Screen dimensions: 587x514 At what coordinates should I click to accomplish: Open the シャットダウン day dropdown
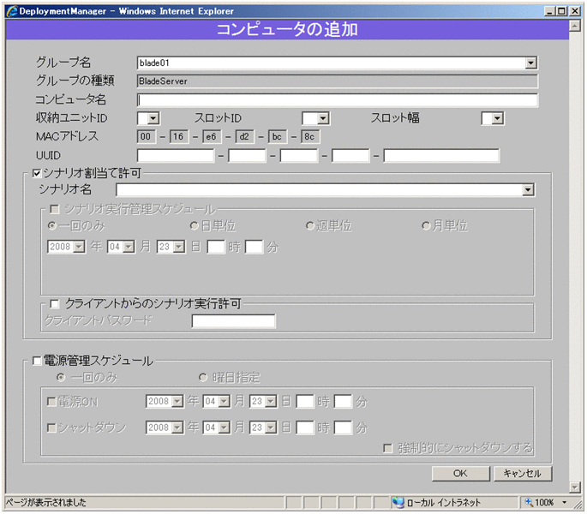[271, 427]
